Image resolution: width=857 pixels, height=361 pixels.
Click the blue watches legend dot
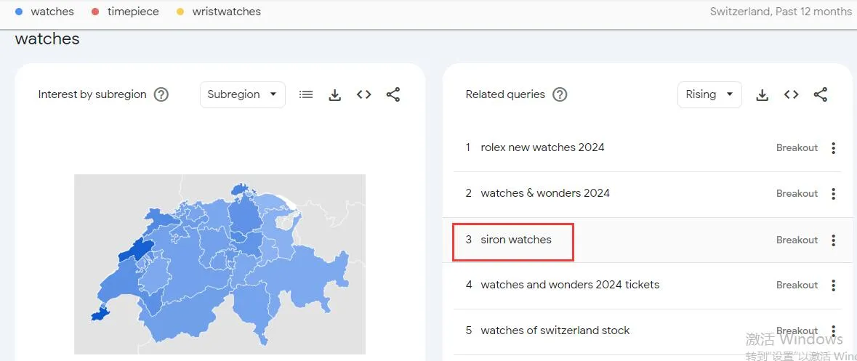19,12
